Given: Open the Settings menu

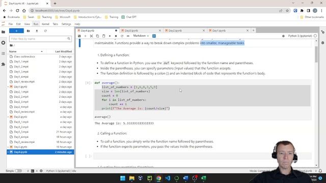Looking at the screenshot, I should [66, 24].
